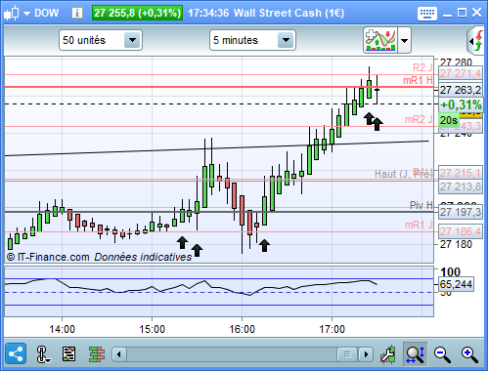488x371 pixels.
Task: Click the 27 186,4 mR1 price label
Action: (x=460, y=231)
